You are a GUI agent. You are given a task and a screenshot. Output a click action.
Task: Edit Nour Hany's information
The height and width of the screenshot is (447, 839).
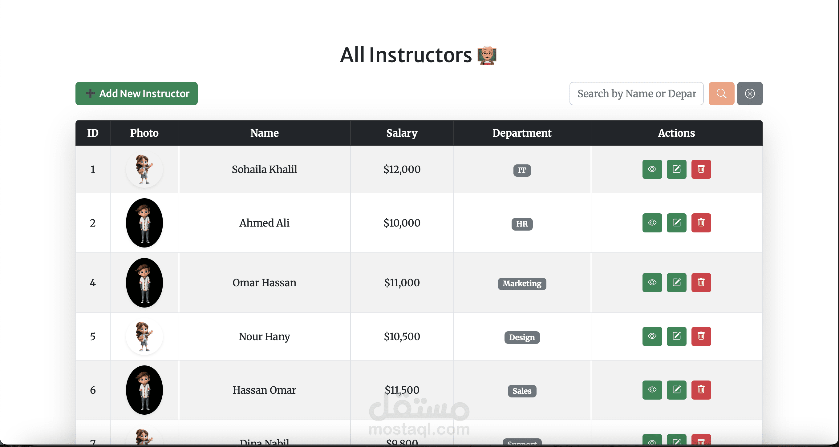[x=676, y=336]
